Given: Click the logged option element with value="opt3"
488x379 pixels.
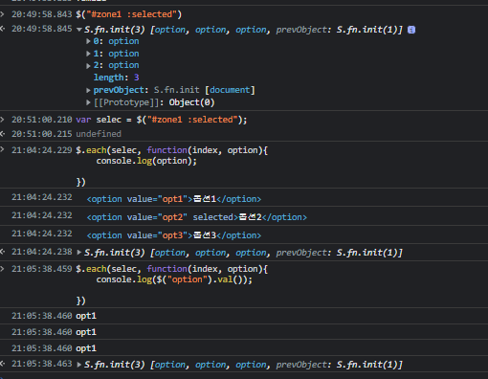Looking at the screenshot, I should (x=174, y=235).
